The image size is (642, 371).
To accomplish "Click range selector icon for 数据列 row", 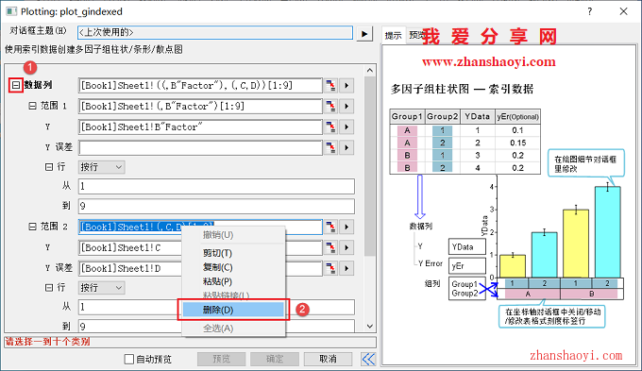I will tap(330, 86).
